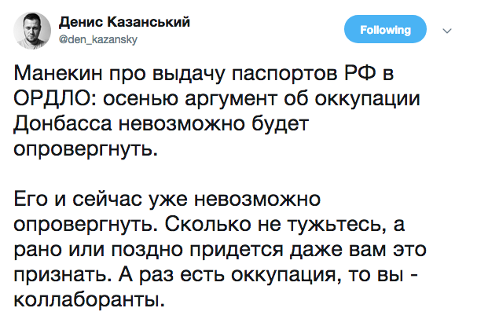The width and height of the screenshot is (477, 319).
Task: Click the phrase 'даже вам это'
Action: 358,250
